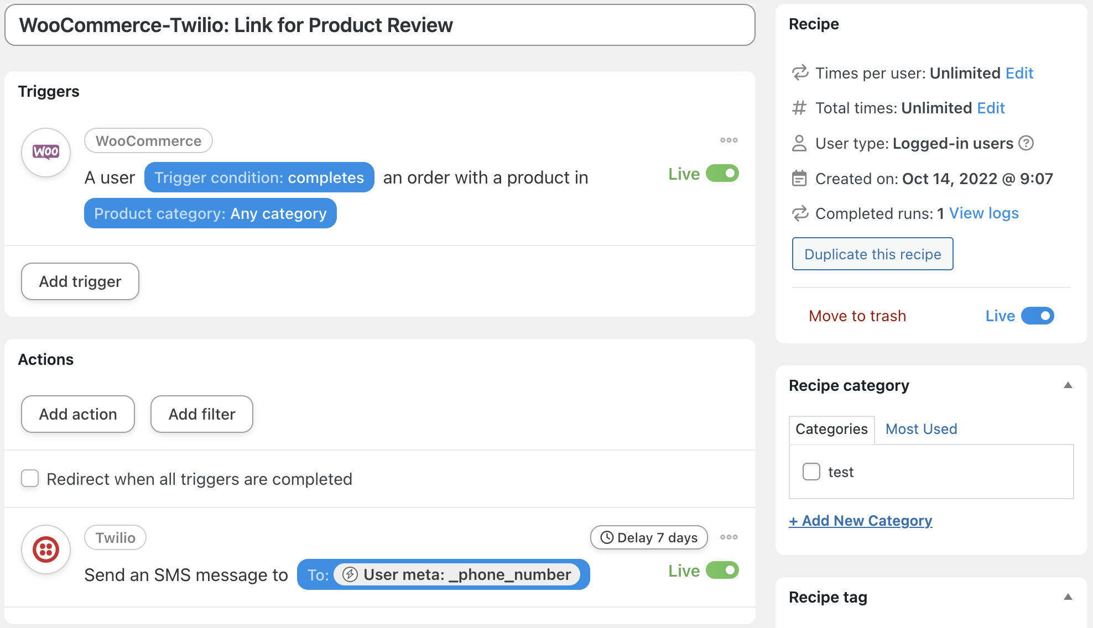Click the Created on calendar icon
The image size is (1093, 628).
point(799,179)
